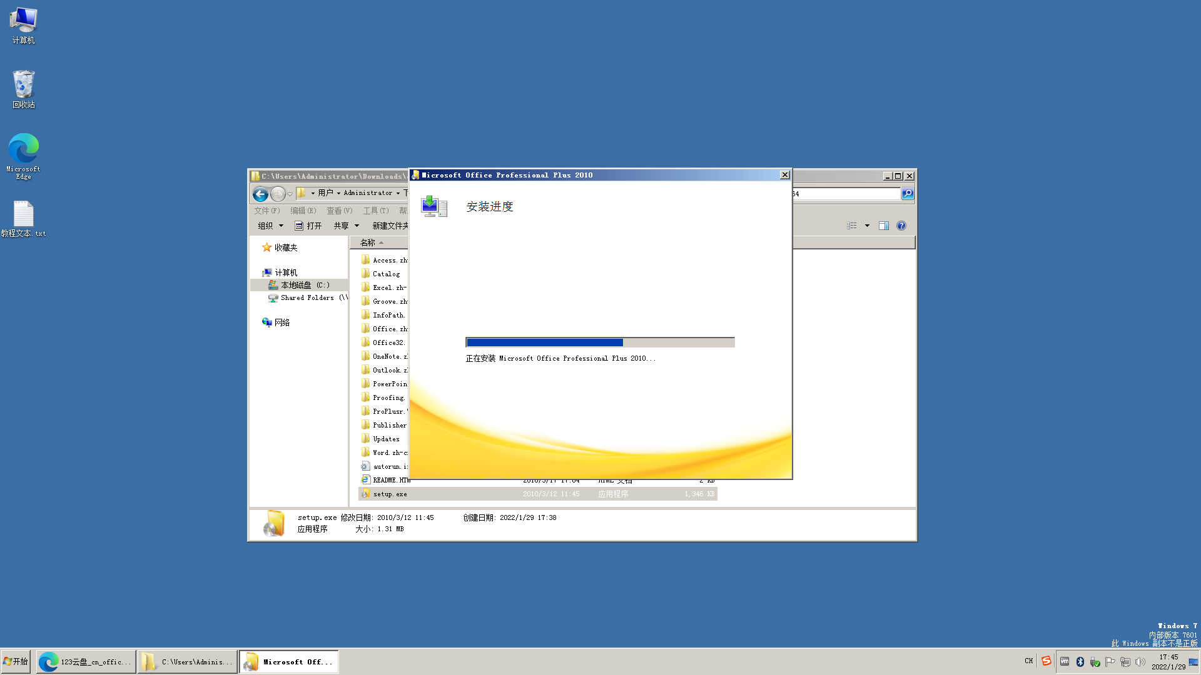The image size is (1201, 675).
Task: Select 收藏夹 in the navigation pane
Action: click(280, 247)
